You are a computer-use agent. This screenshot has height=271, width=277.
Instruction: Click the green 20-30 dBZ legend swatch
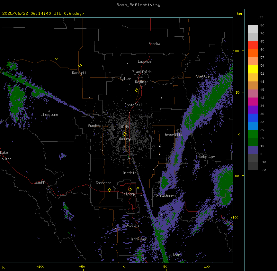tap(253, 134)
